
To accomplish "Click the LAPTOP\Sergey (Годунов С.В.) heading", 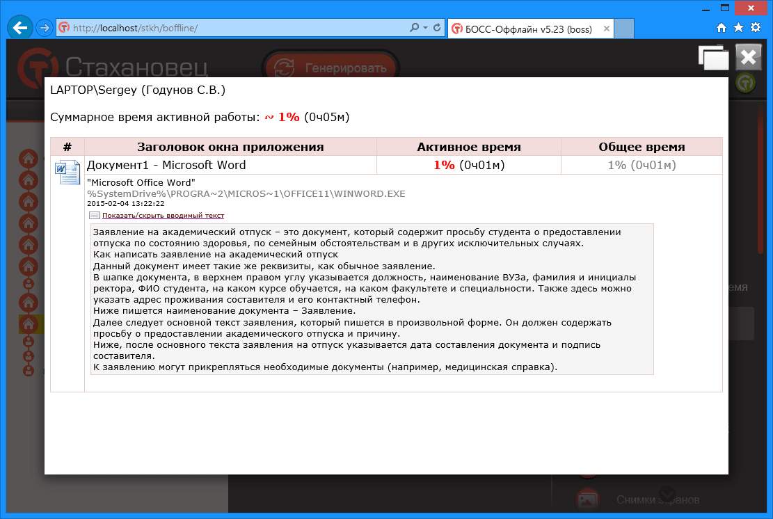I will coord(138,90).
